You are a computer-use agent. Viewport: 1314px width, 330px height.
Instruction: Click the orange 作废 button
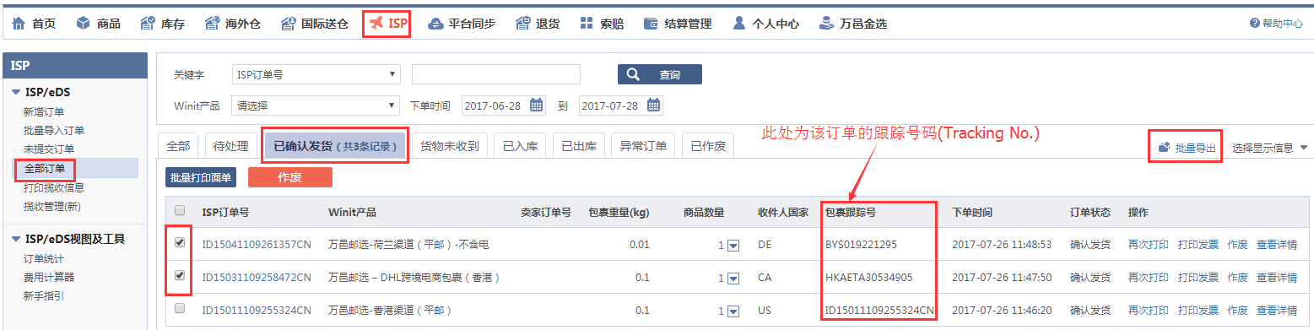pos(290,177)
